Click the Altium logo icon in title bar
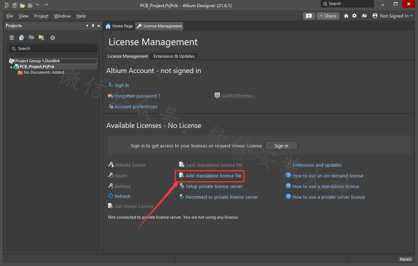The image size is (418, 266). click(6, 5)
